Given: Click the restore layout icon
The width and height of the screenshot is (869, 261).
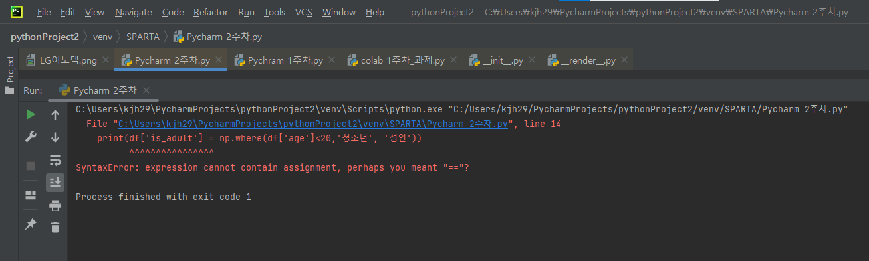Looking at the screenshot, I should (x=31, y=195).
